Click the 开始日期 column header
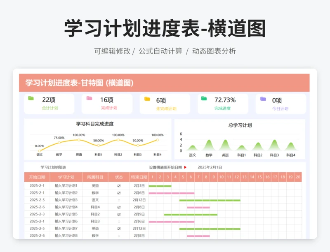 coord(37,177)
